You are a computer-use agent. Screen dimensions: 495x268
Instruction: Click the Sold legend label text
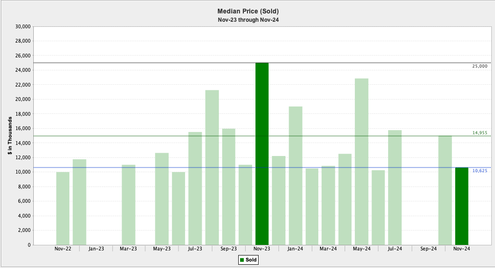click(x=251, y=260)
